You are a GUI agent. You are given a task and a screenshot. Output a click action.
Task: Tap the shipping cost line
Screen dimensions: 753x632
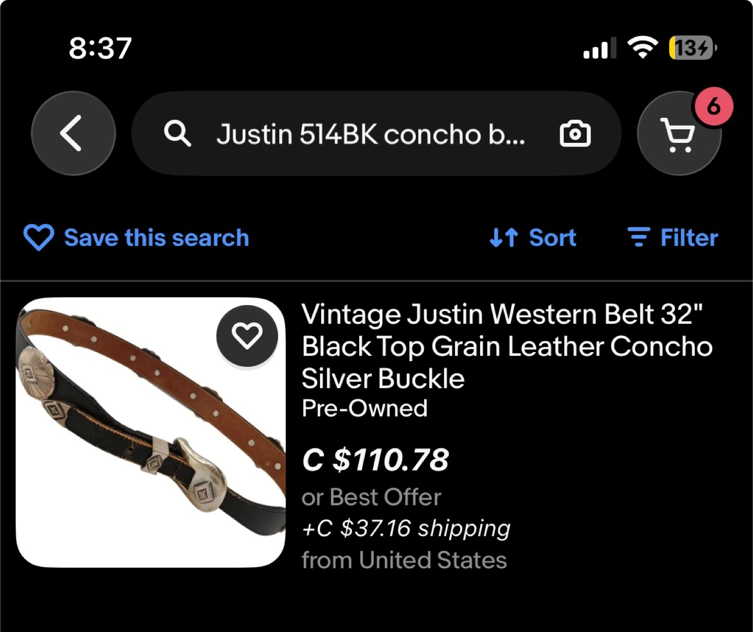pyautogui.click(x=406, y=528)
